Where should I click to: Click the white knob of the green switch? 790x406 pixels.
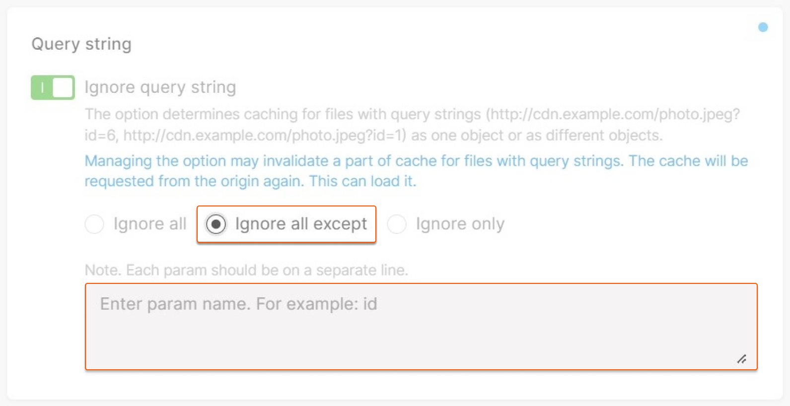pos(63,88)
